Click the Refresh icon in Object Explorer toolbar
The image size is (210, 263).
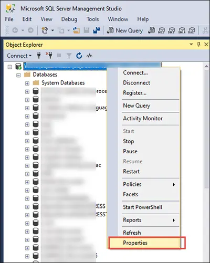pos(79,56)
